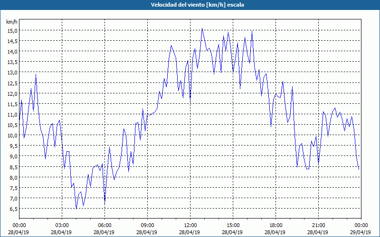Click the 8,5 axis value
The image size is (380, 237).
click(x=14, y=167)
